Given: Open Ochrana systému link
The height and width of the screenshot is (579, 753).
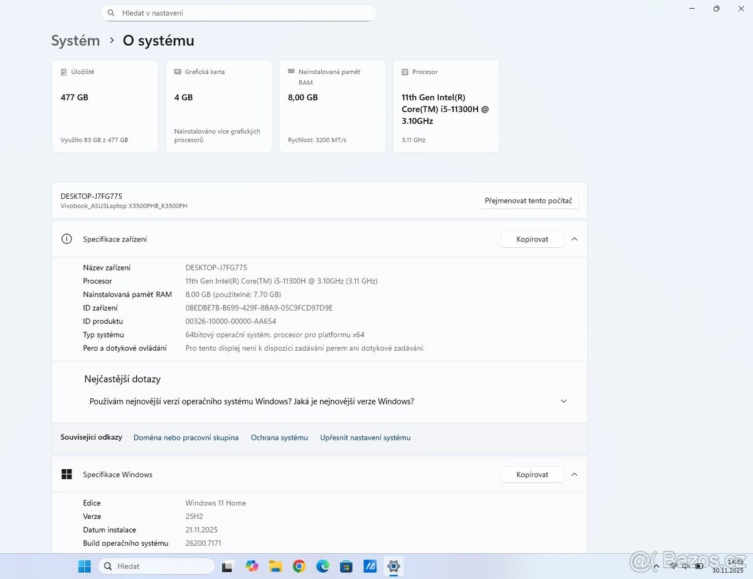Looking at the screenshot, I should pyautogui.click(x=279, y=437).
